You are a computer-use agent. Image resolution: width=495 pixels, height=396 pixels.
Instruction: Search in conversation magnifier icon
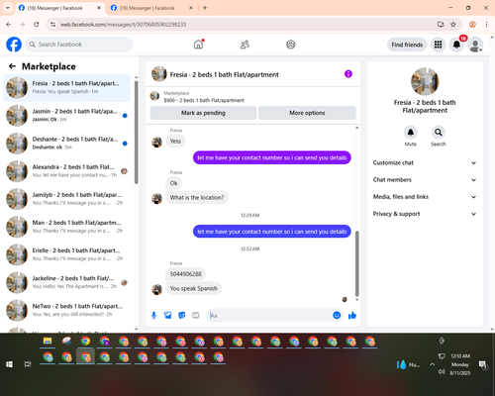(439, 133)
